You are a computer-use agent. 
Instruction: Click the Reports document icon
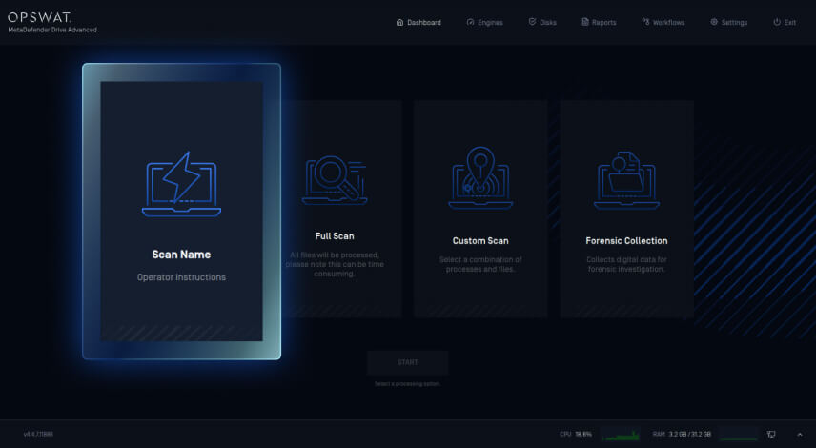(585, 22)
